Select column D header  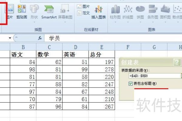(76, 47)
